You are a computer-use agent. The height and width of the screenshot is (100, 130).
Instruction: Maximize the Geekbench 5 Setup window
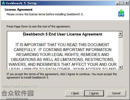click(122, 3)
